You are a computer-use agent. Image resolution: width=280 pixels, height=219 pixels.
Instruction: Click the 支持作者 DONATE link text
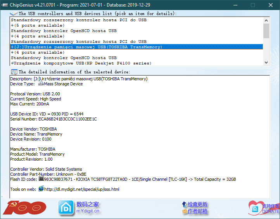point(271,209)
